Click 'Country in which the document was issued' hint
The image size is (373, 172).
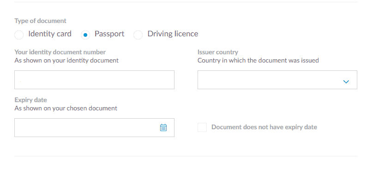pos(258,60)
